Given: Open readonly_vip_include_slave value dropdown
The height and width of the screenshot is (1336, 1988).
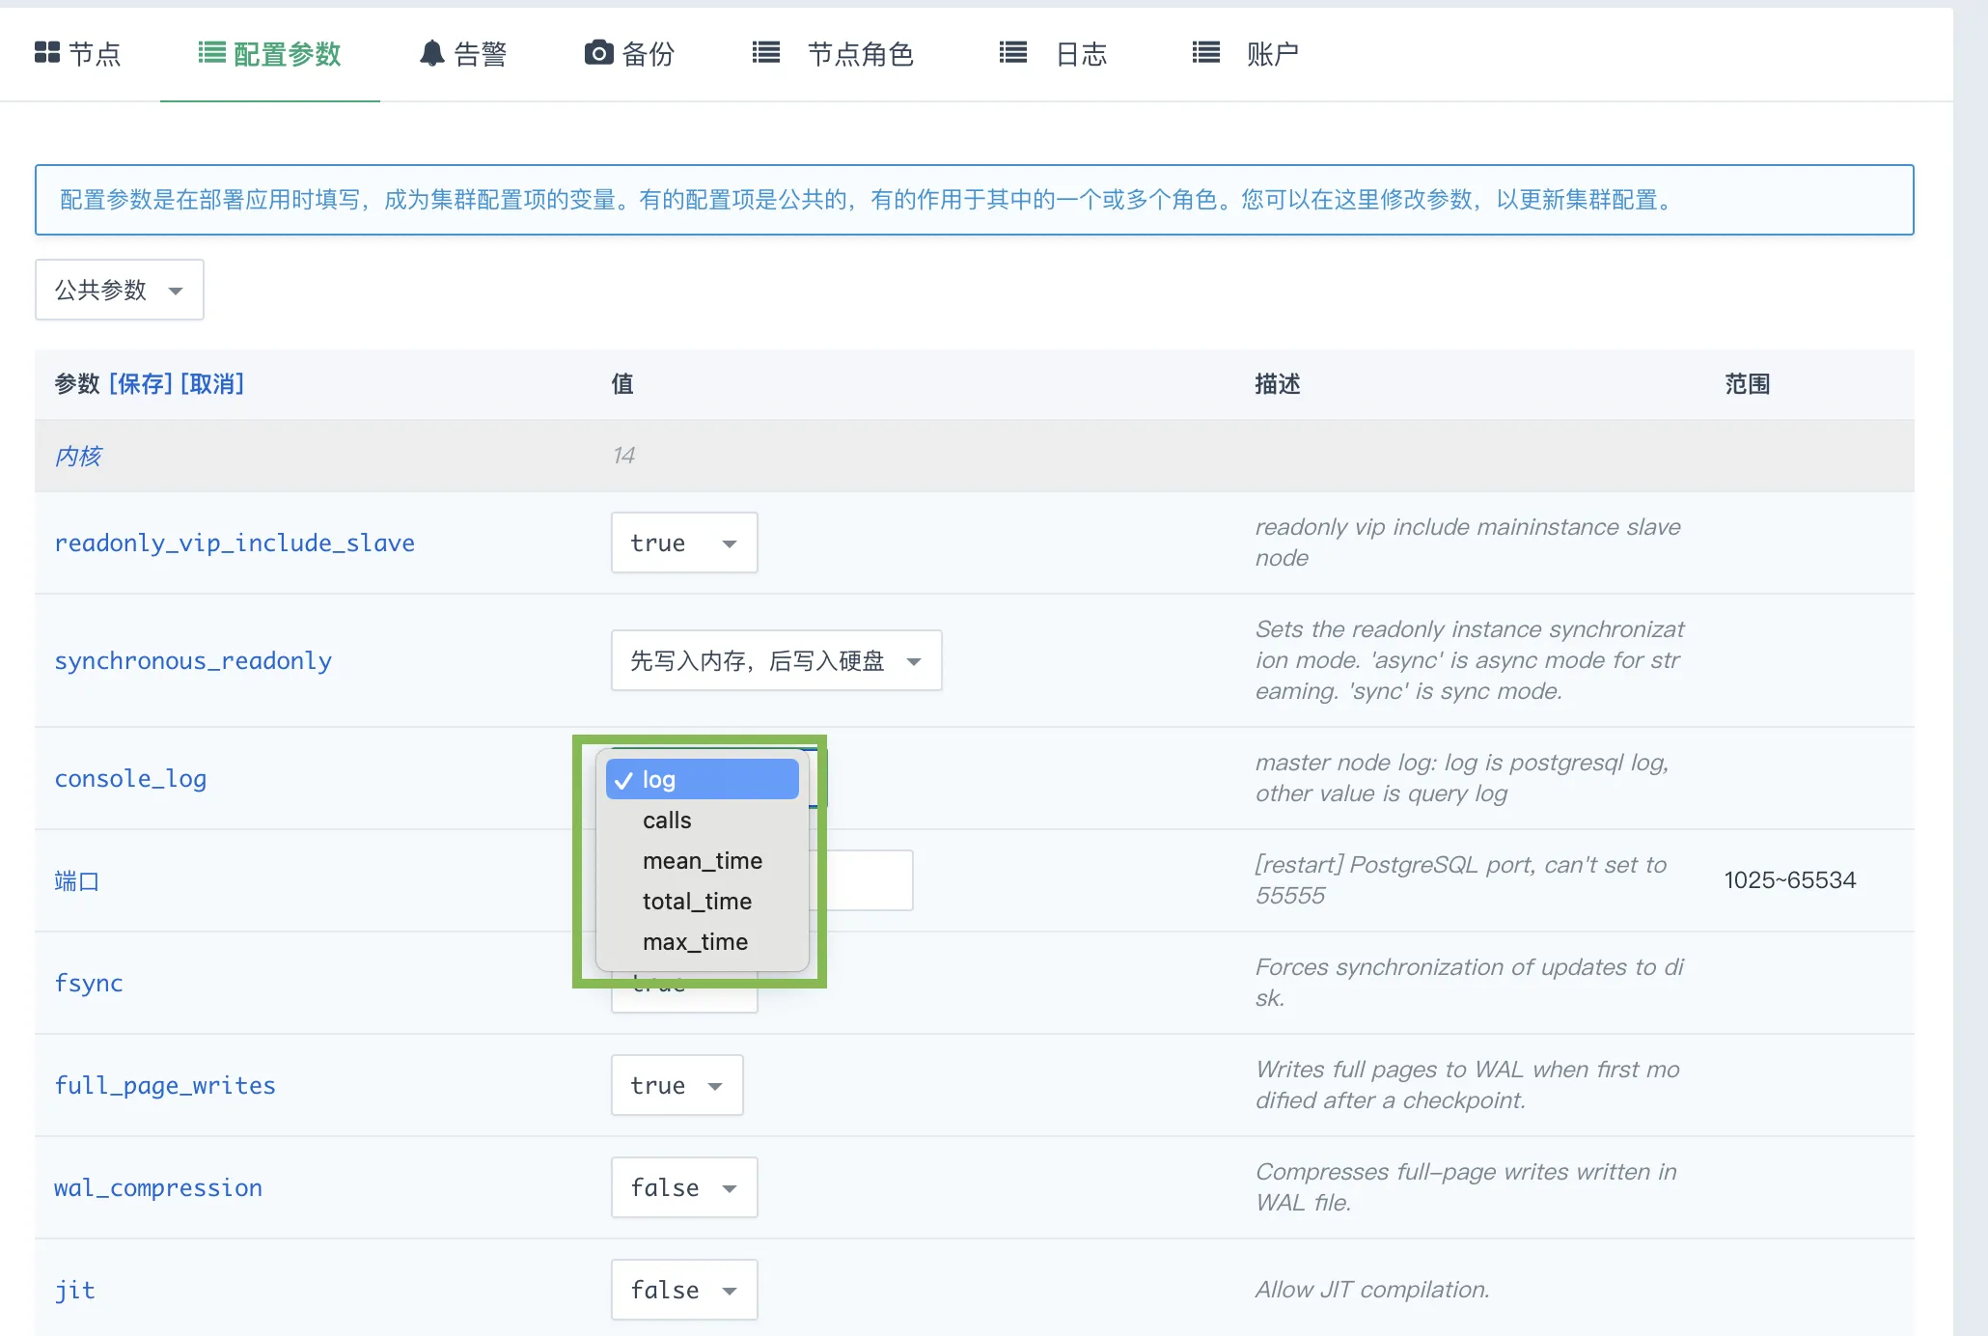Looking at the screenshot, I should coord(684,543).
